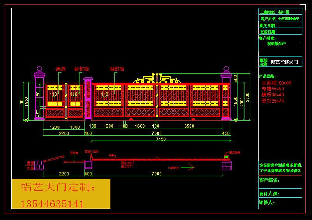Click the 通透 annotation label
Screen dimensions: 312x220
[x=60, y=69]
